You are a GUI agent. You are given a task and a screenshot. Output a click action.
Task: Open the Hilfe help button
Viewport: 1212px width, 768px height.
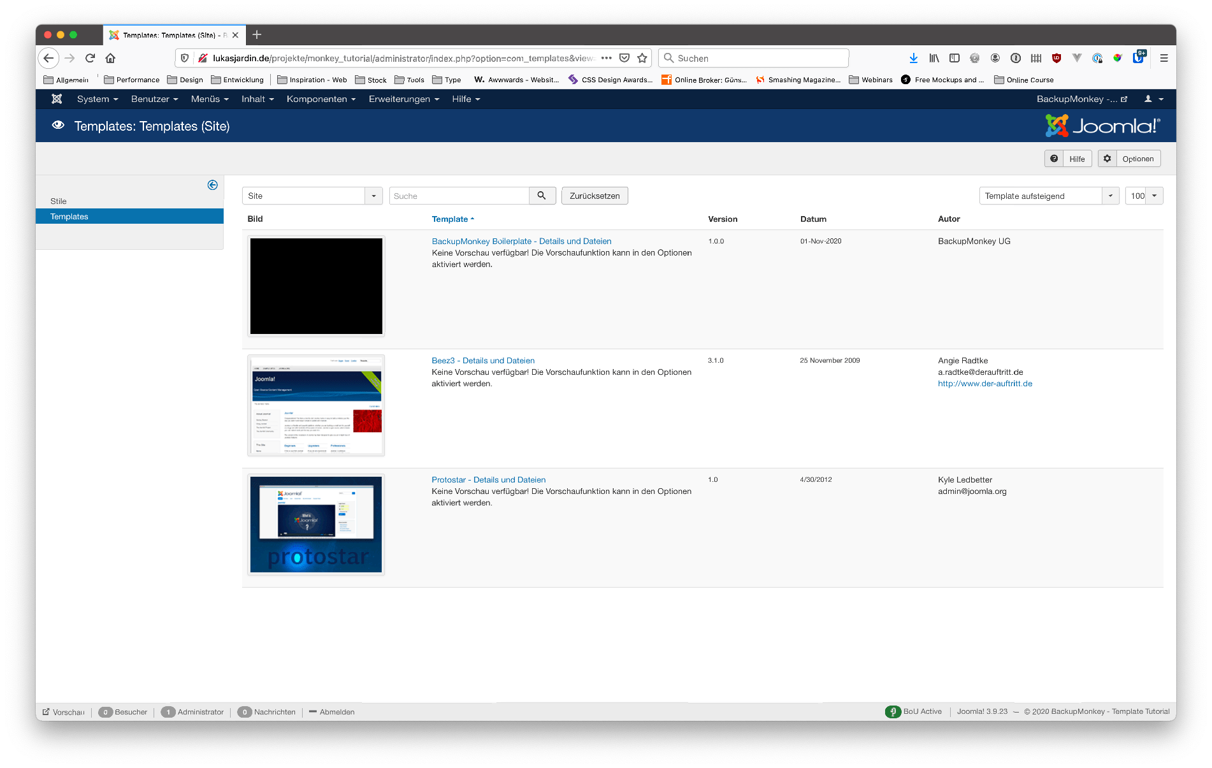point(1069,159)
